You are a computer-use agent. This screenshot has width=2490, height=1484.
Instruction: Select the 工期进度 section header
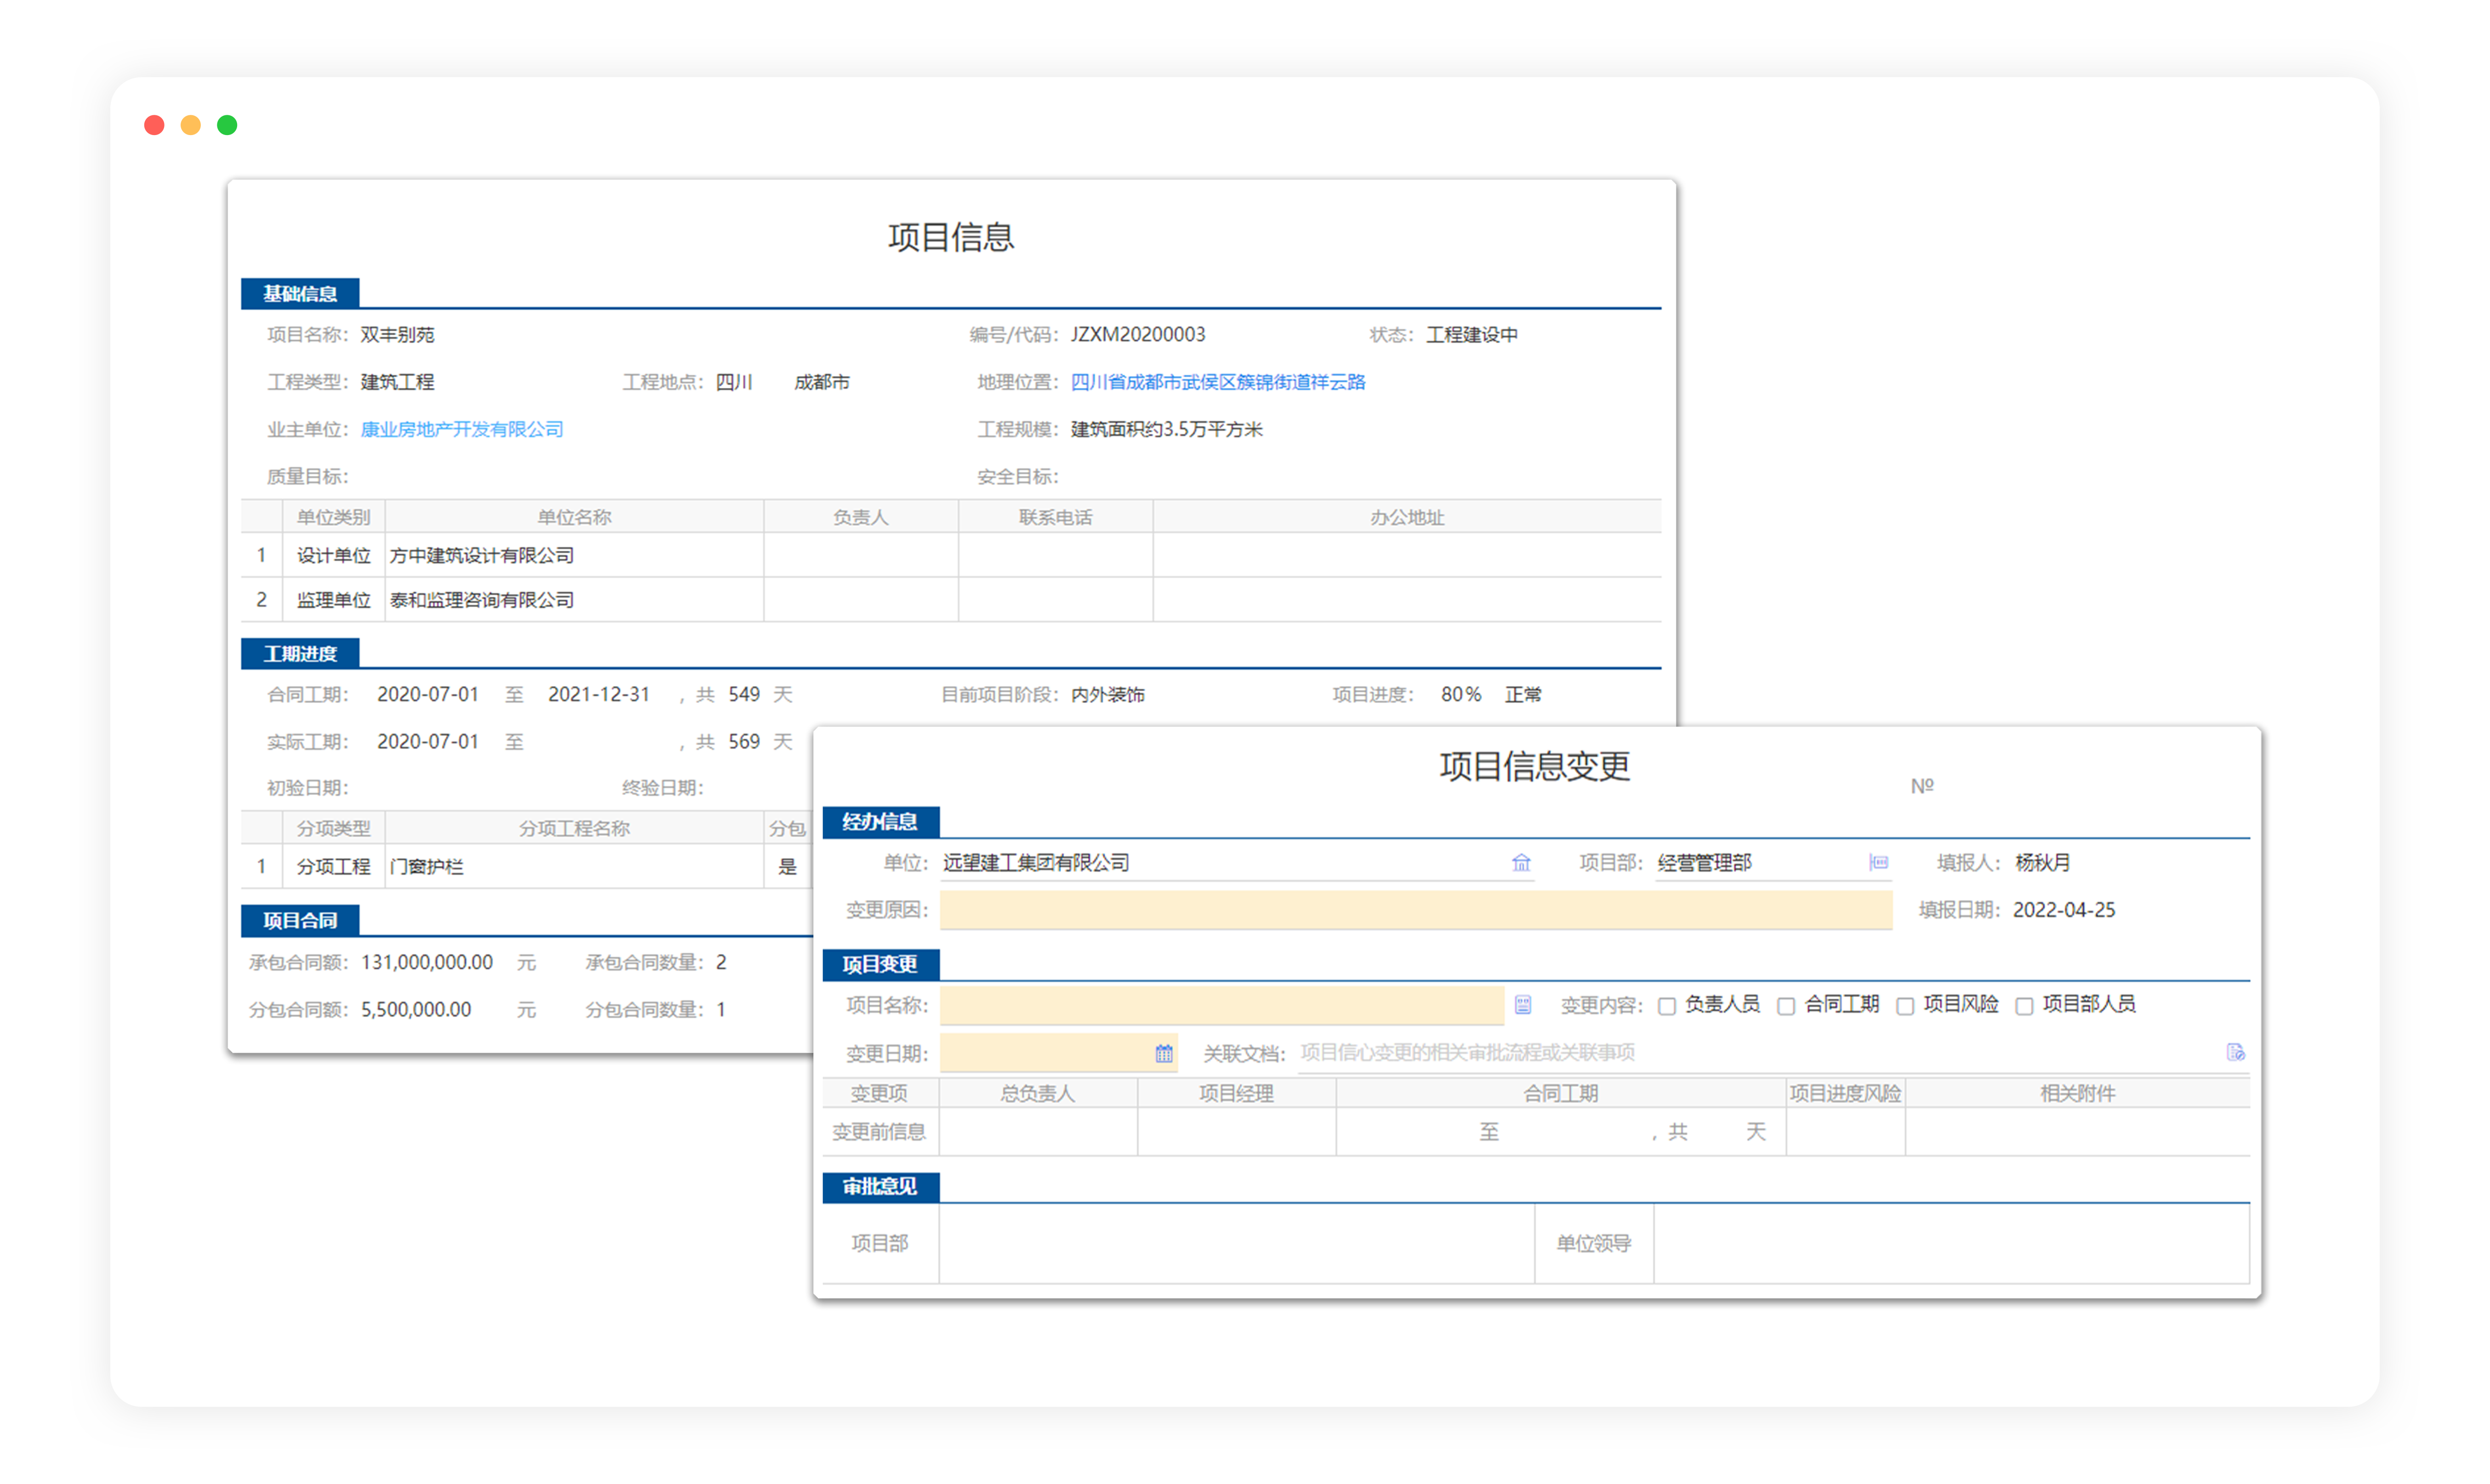300,653
